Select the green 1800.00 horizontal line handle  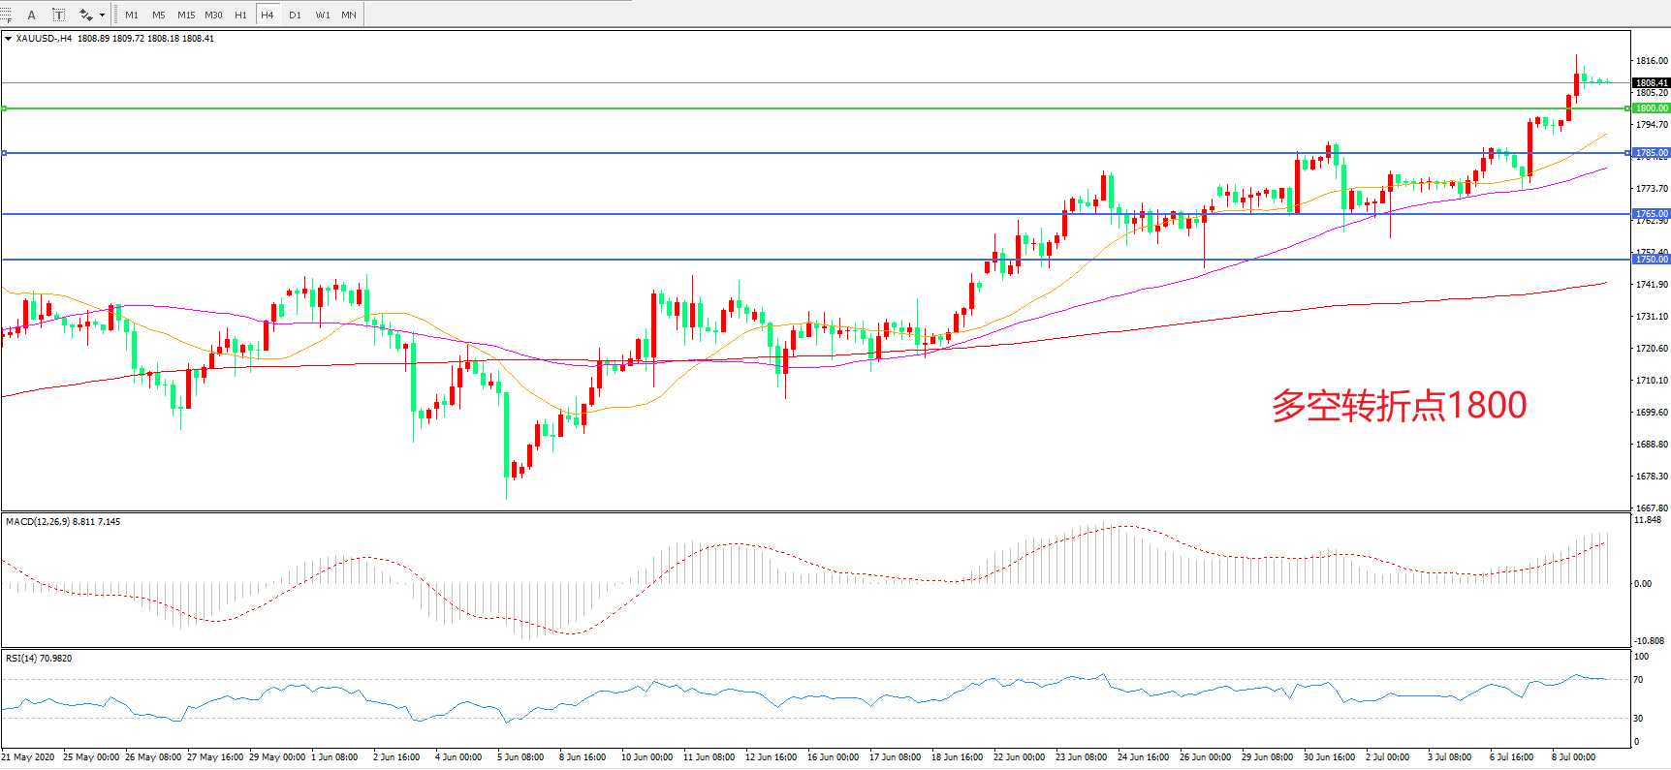click(x=4, y=108)
